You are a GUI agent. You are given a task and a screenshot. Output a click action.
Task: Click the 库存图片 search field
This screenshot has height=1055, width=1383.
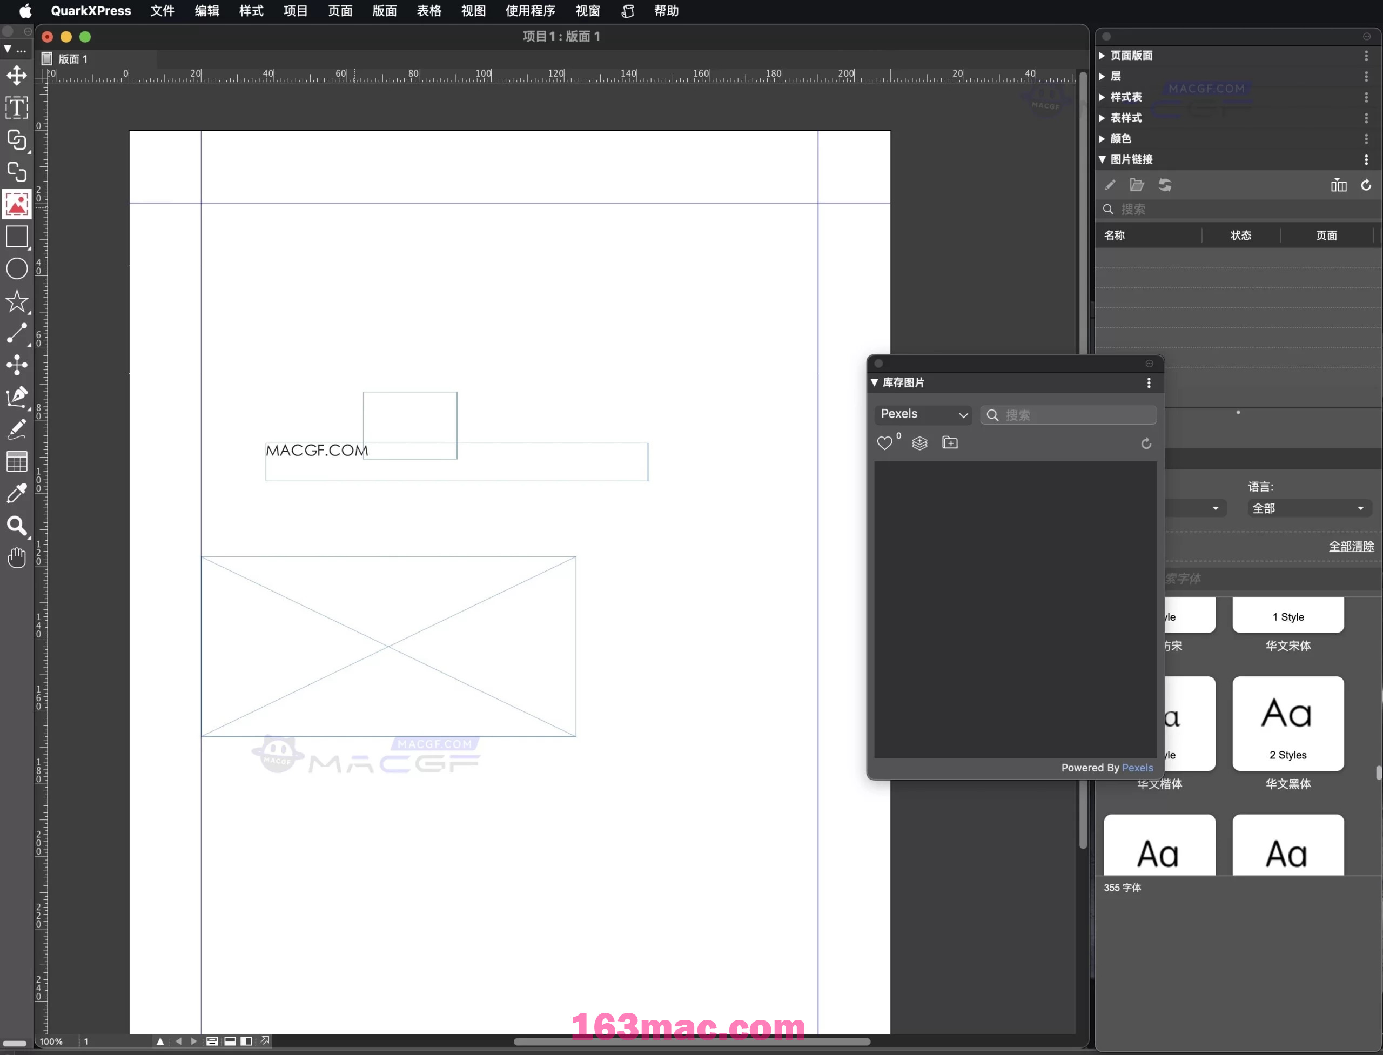(1069, 415)
